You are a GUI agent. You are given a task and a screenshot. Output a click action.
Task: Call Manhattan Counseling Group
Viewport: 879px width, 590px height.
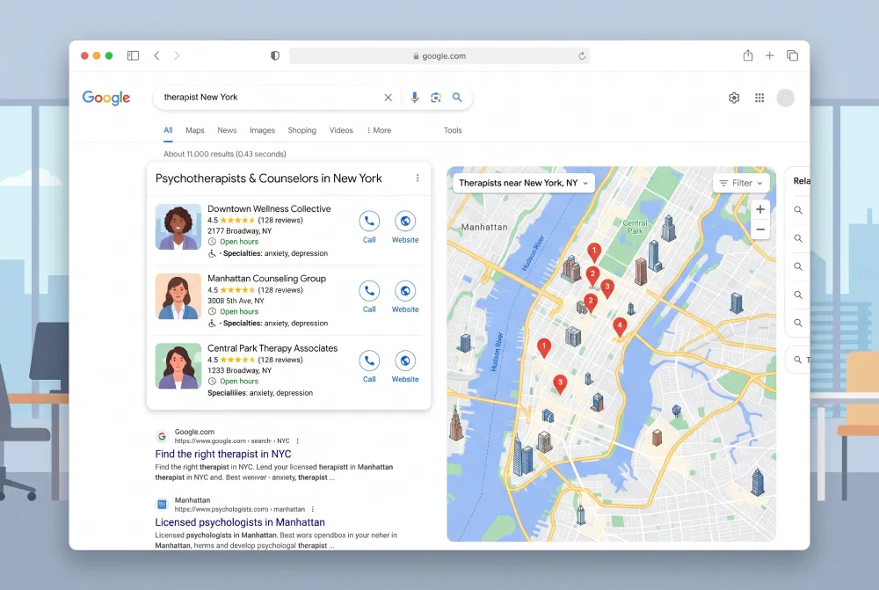pos(369,296)
